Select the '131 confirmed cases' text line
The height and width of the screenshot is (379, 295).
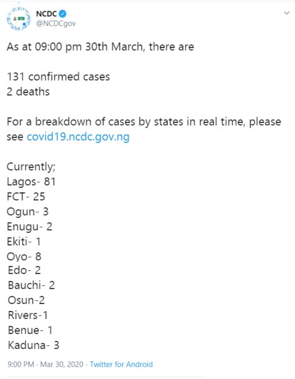click(x=58, y=77)
